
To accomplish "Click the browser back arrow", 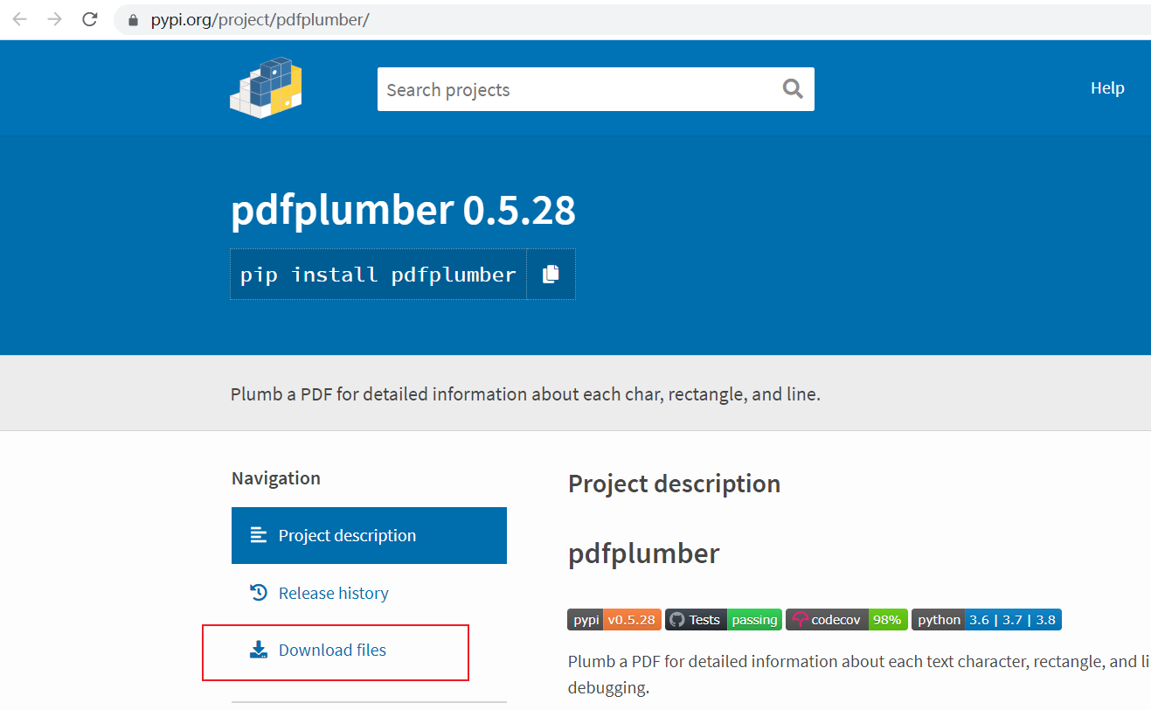I will (x=20, y=19).
